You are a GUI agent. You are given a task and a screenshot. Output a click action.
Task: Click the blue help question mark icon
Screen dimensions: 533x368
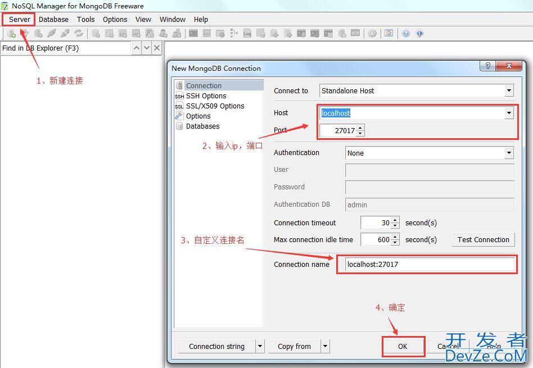click(406, 34)
